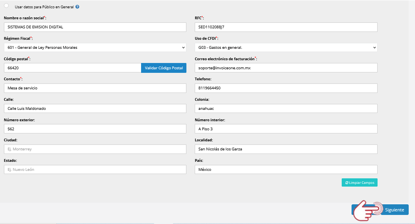Enable 'Usar datos para Público en General' option

6,6
